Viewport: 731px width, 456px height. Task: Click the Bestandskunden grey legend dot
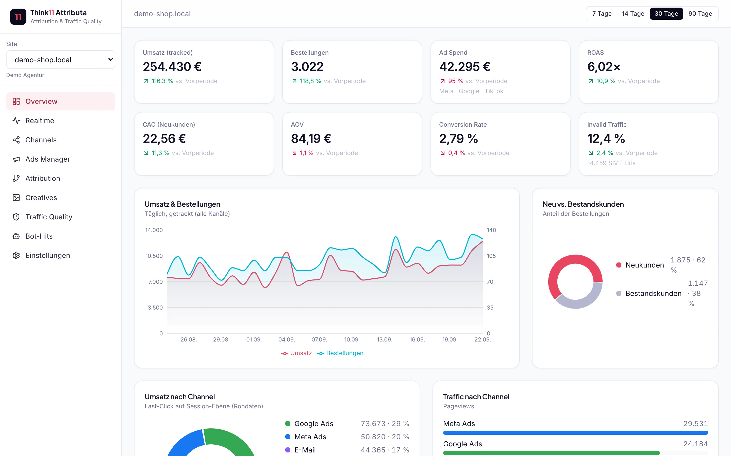point(619,293)
